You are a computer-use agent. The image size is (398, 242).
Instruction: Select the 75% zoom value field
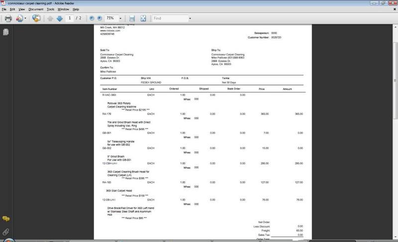[x=111, y=18]
